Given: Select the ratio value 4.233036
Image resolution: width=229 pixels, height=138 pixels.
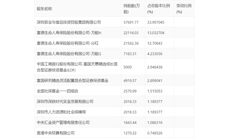Looking at the screenshot, I should 155,54.
